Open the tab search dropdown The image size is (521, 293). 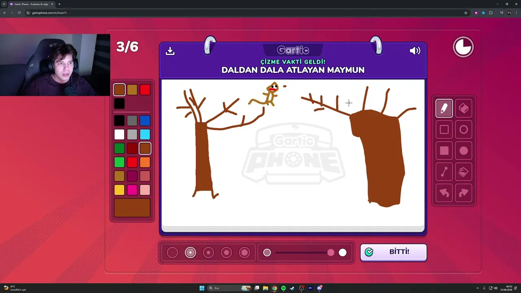point(4,4)
